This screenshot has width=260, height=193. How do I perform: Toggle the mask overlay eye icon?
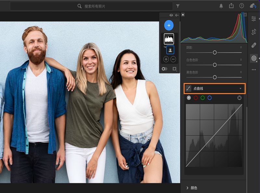click(x=171, y=15)
